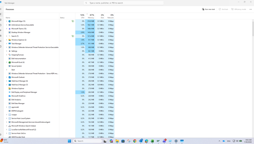
Task: Select the Dell Analytics process
Action: pyautogui.click(x=59, y=100)
